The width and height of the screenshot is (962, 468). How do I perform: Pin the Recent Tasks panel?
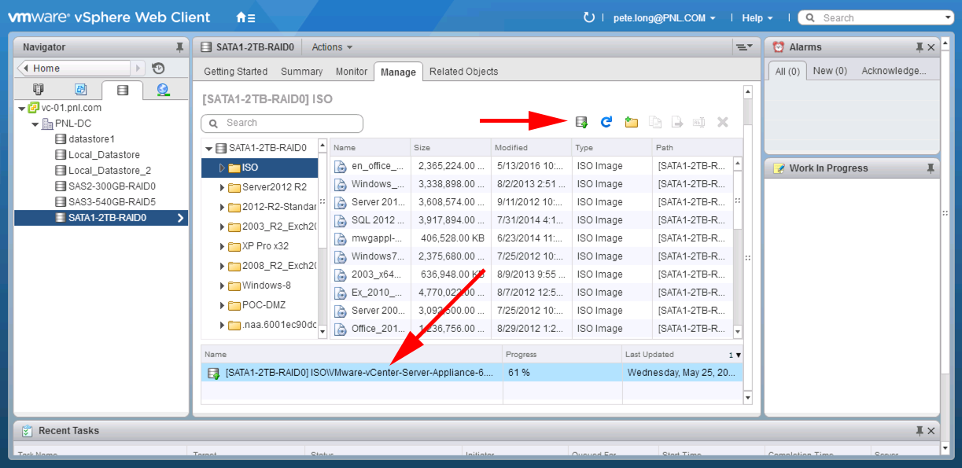coord(920,431)
